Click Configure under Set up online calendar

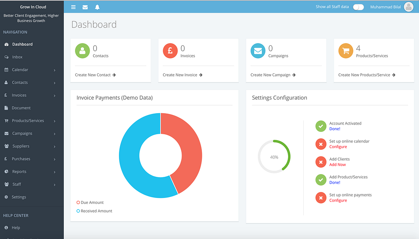point(338,147)
